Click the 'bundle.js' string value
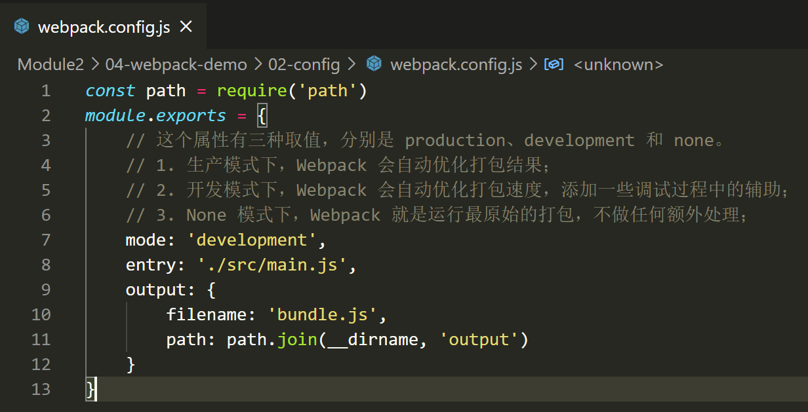 (x=323, y=314)
